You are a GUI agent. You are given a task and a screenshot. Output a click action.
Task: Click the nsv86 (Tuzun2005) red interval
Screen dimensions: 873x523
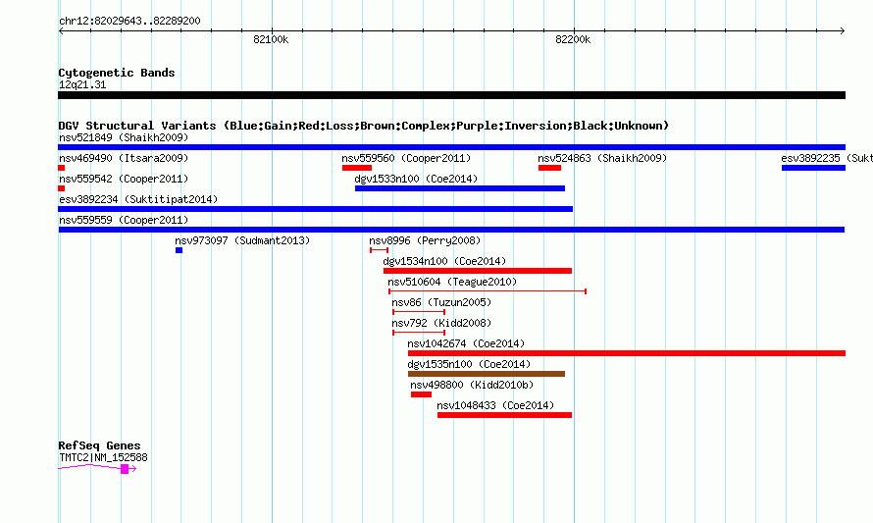coord(419,312)
